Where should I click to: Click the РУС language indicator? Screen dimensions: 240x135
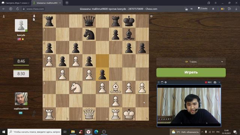coord(218,132)
